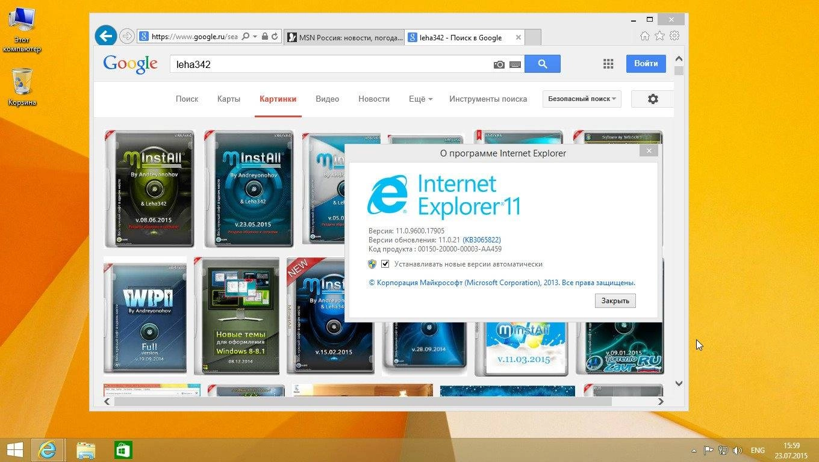The height and width of the screenshot is (462, 819).
Task: Switch to the MSN Россия tab
Action: [x=344, y=37]
